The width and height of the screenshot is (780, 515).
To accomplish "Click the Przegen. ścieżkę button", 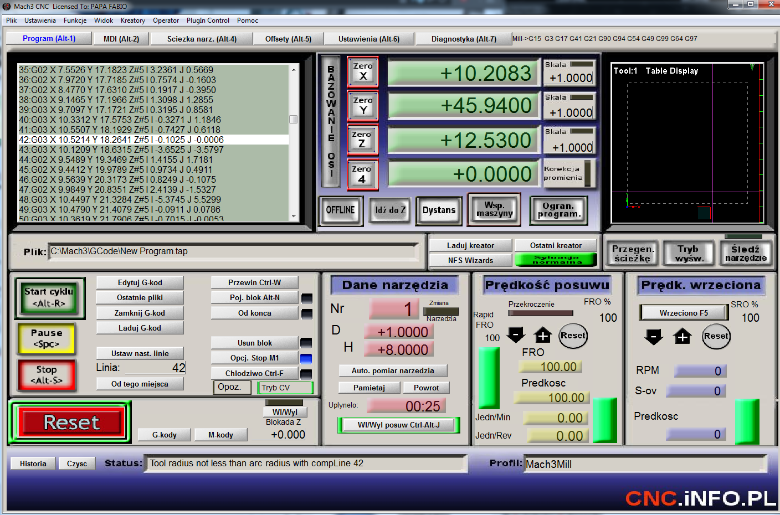I will [x=633, y=253].
